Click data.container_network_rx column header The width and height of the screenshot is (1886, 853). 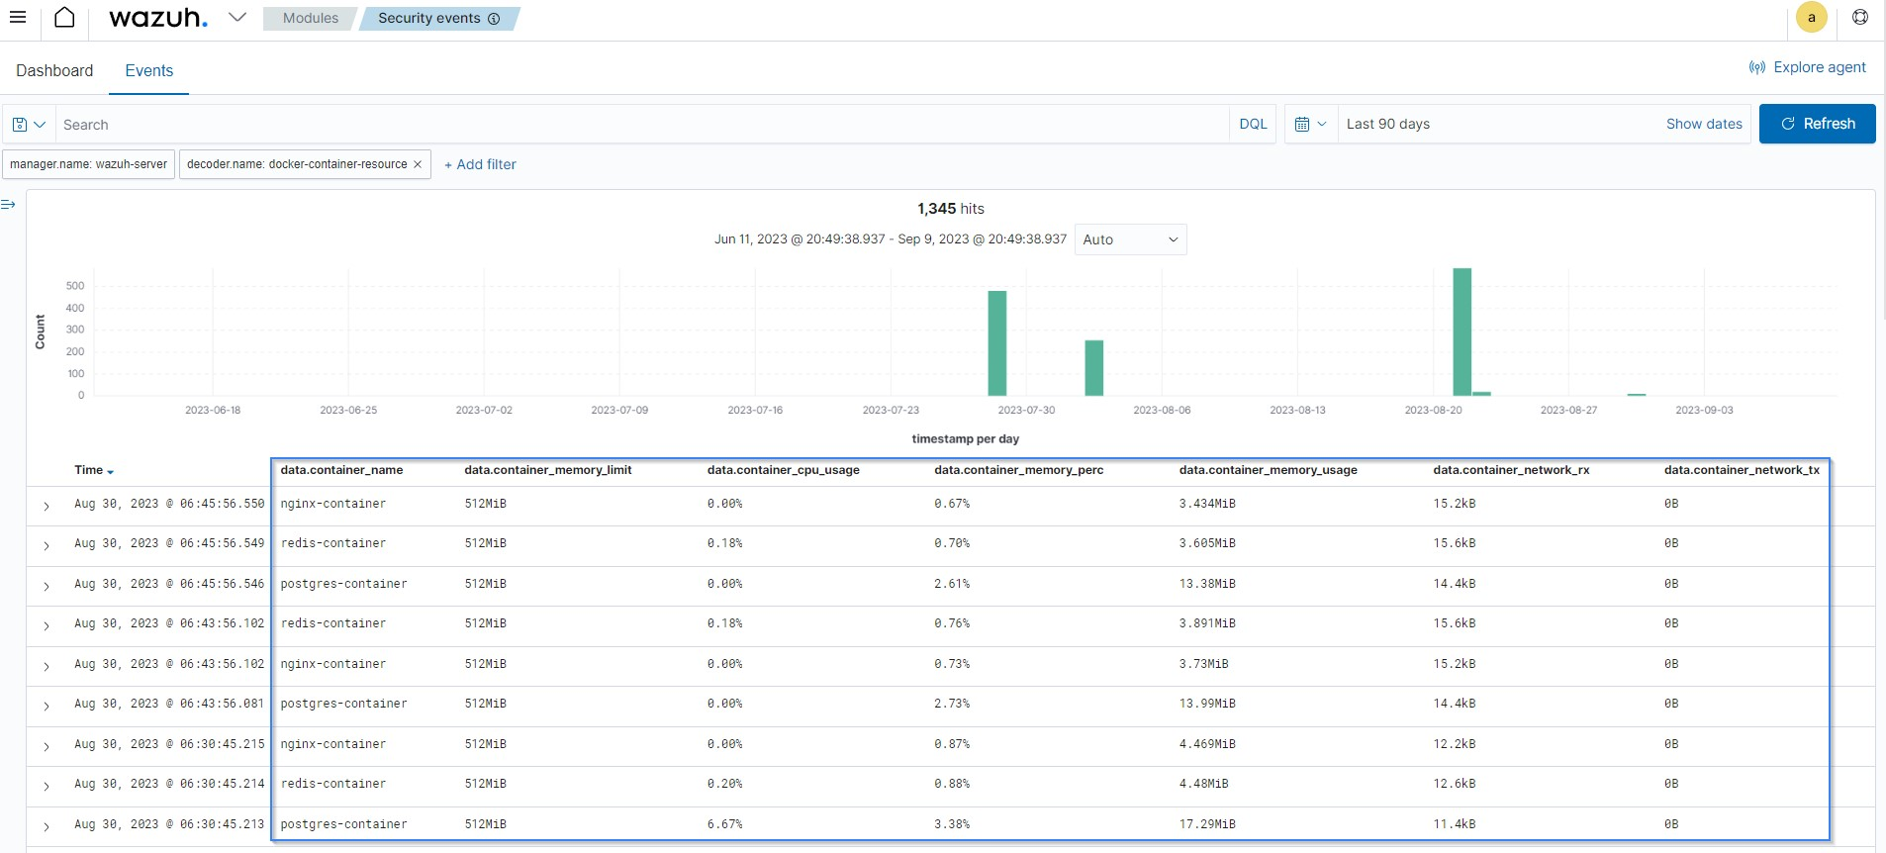(x=1511, y=470)
